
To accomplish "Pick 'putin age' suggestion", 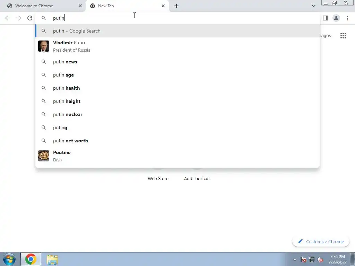I will [x=177, y=75].
